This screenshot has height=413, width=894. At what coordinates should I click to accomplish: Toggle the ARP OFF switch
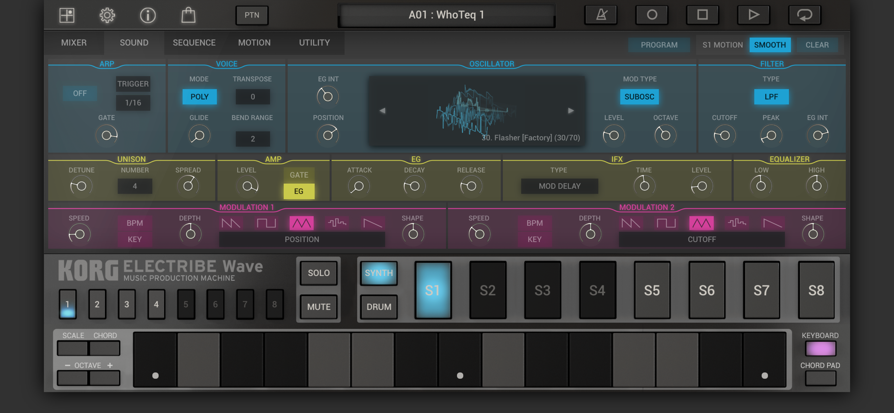(x=80, y=93)
